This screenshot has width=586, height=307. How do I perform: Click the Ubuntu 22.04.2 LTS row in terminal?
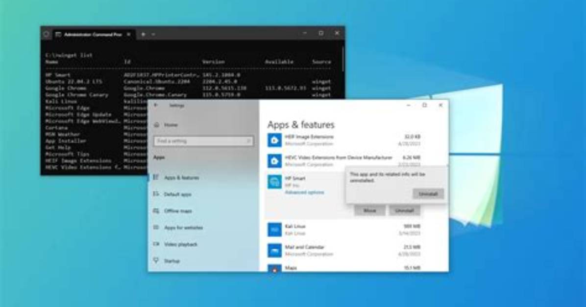pos(188,82)
